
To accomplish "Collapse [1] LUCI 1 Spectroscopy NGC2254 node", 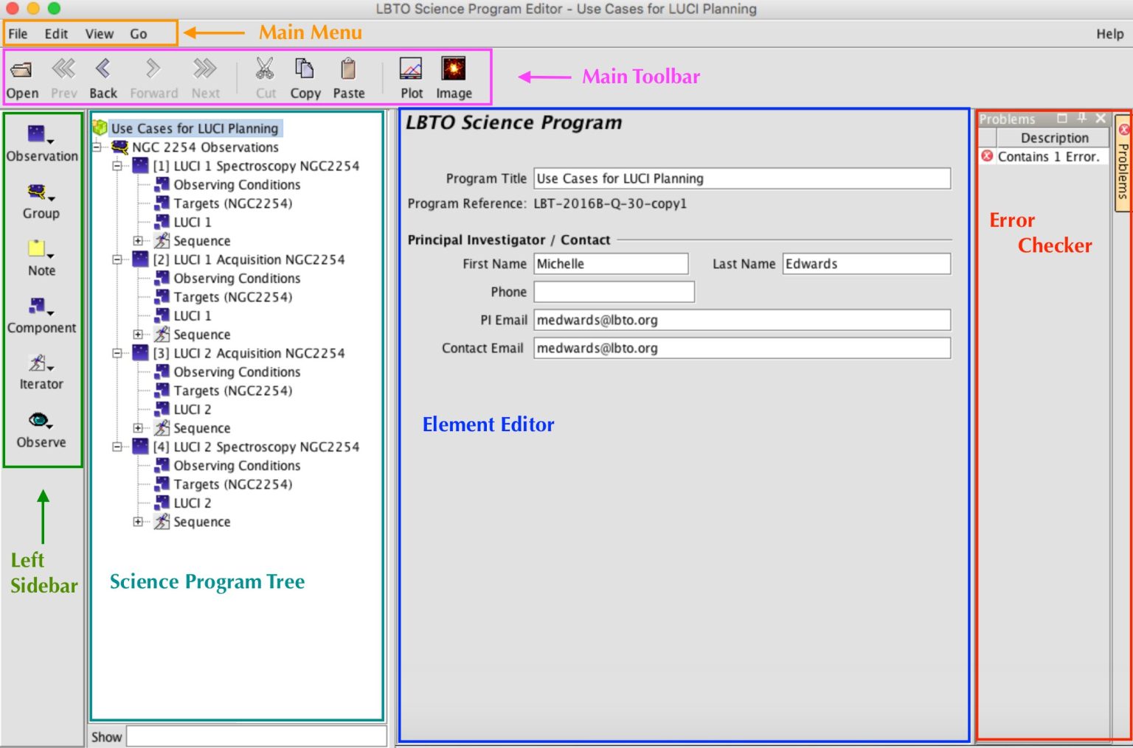I will click(x=117, y=167).
